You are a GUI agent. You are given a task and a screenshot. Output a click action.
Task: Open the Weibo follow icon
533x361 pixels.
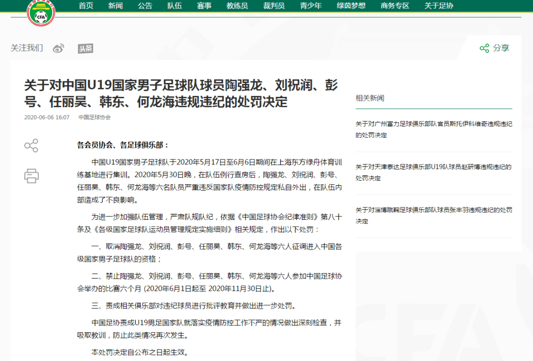(58, 48)
